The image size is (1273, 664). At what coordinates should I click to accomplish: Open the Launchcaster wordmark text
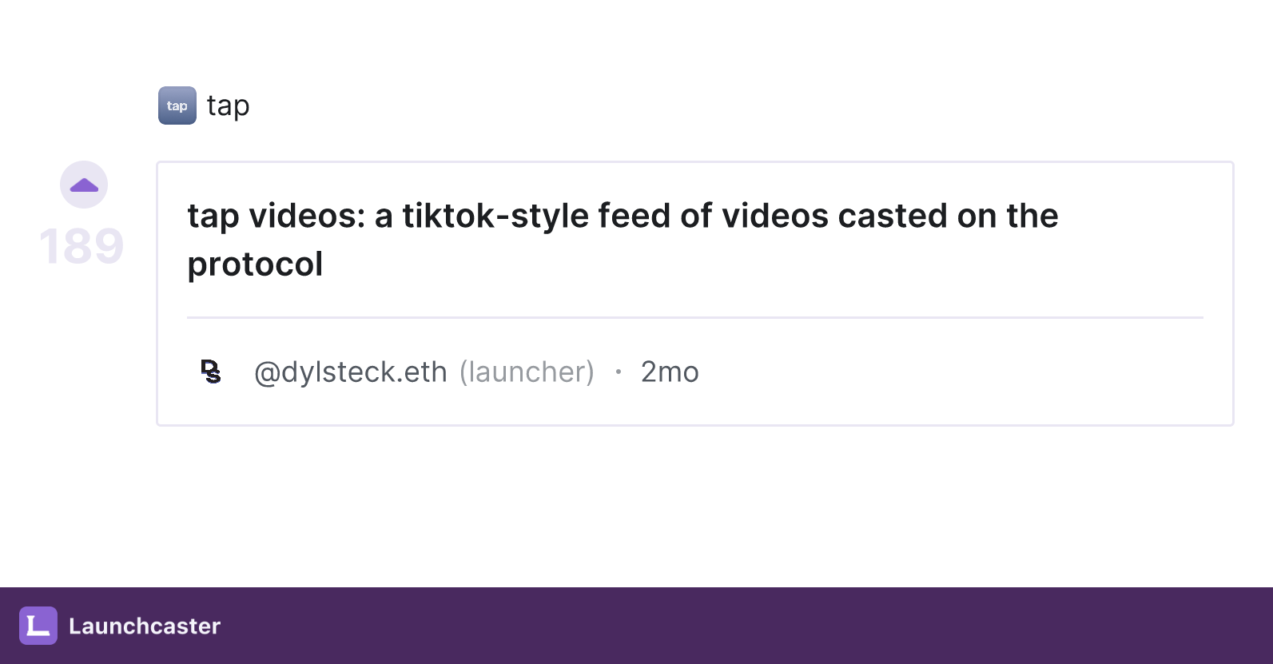145,626
